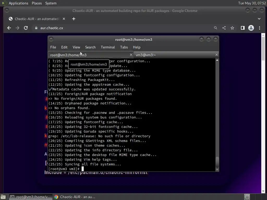Click '(20/25) Compiling GSettings XML schema files...' line
The width and height of the screenshot is (267, 200).
97,141
